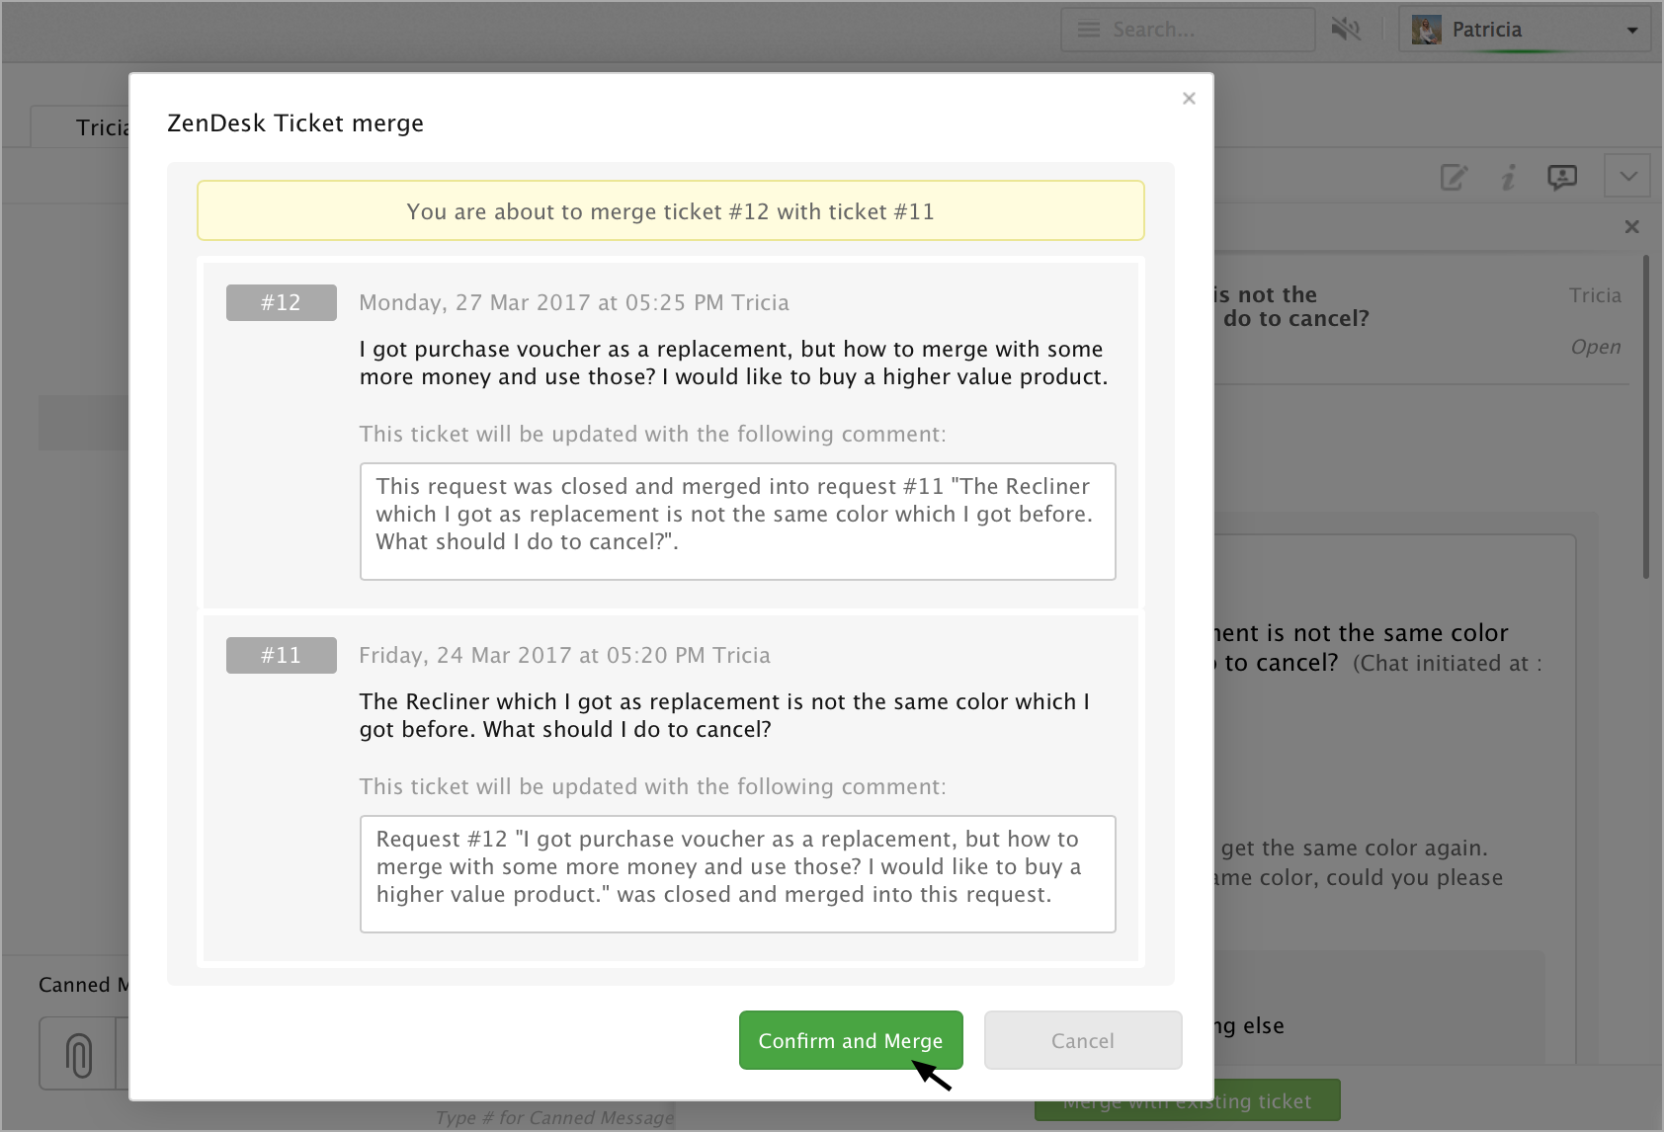Click the chat transfer icon
Screen dimensions: 1664x1132
[1562, 177]
